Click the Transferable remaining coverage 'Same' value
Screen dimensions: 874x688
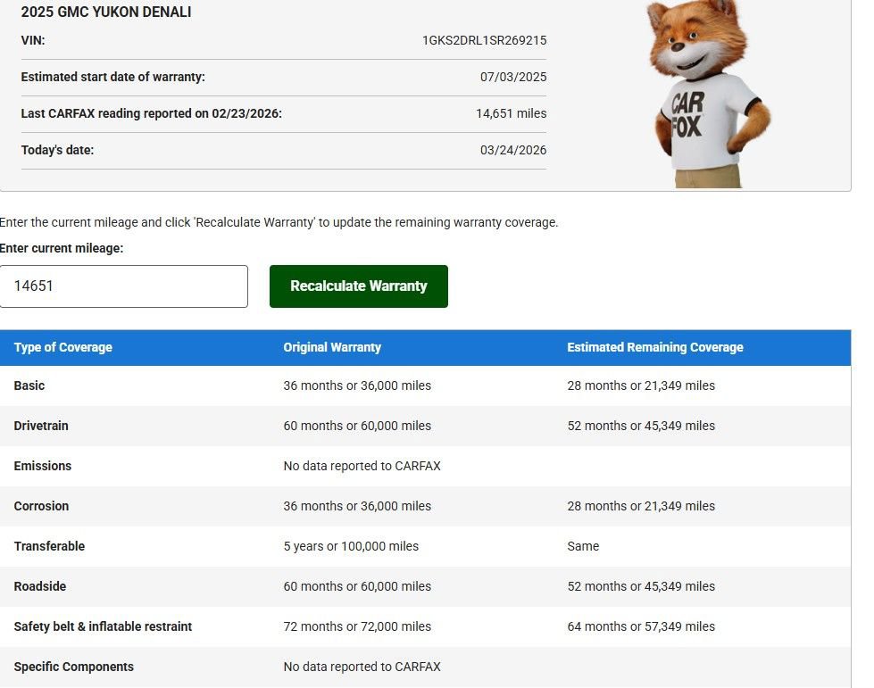(583, 546)
